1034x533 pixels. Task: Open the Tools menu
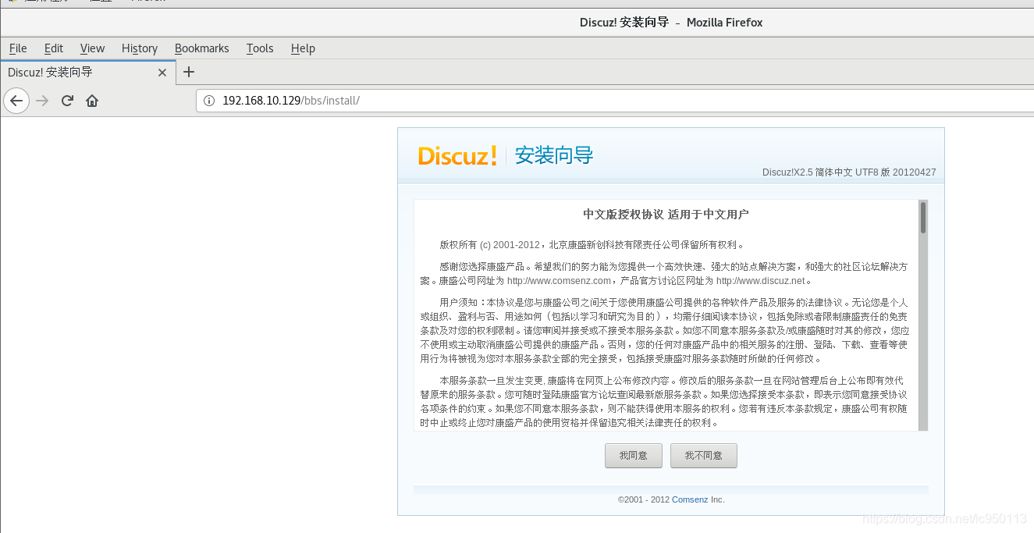pyautogui.click(x=260, y=48)
